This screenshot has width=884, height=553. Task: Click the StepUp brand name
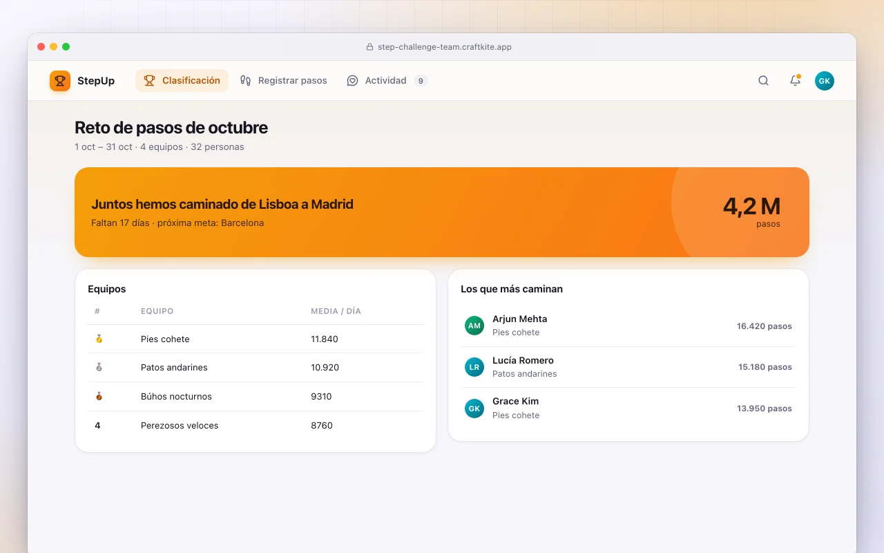pyautogui.click(x=96, y=81)
